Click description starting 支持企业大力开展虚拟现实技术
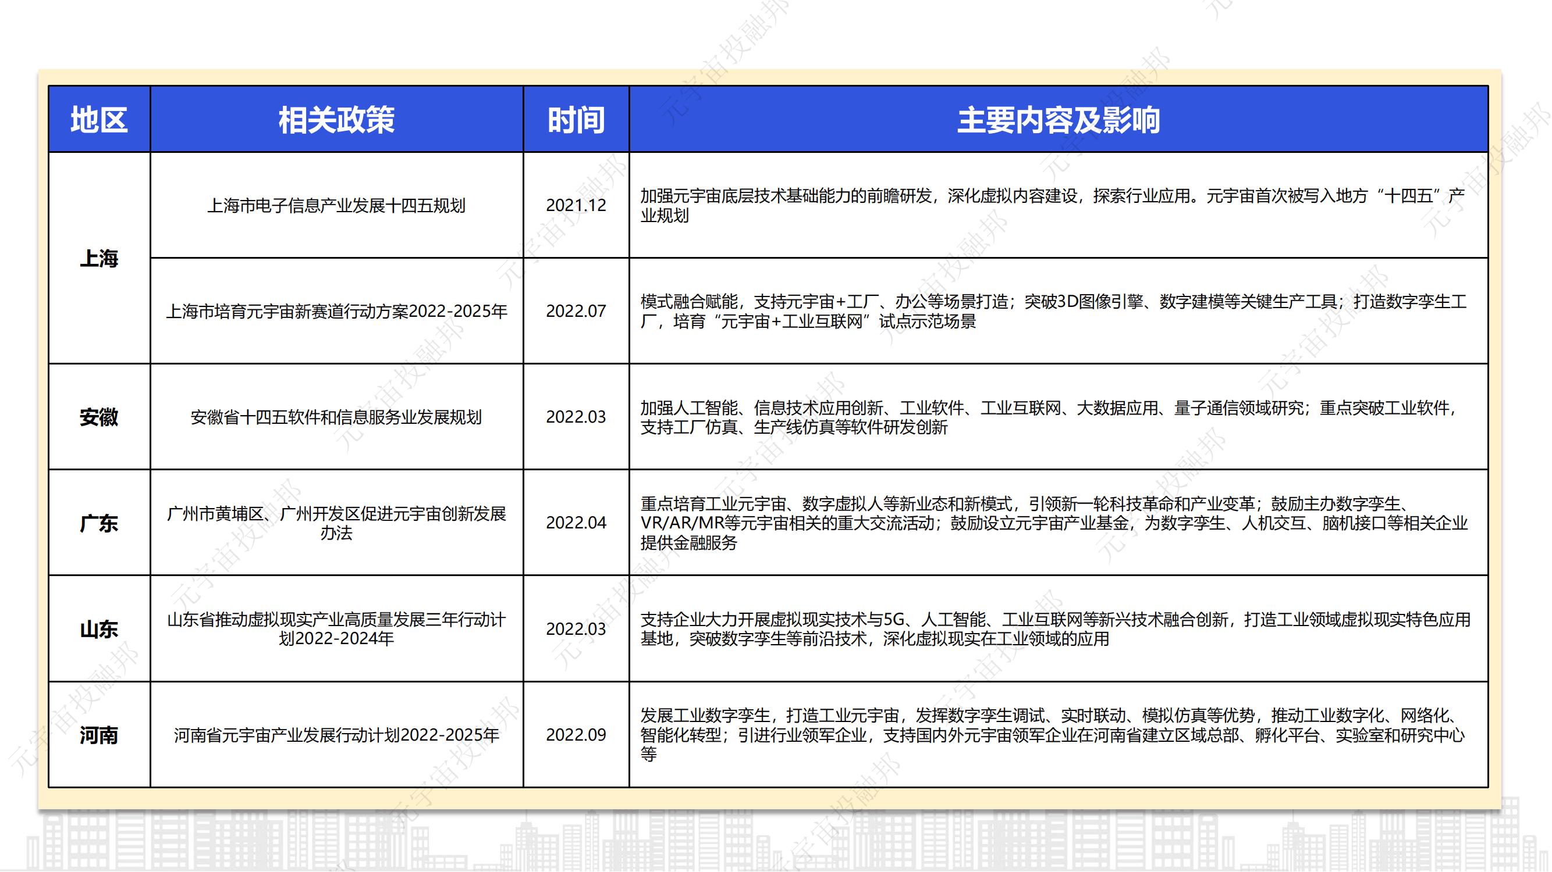Screen dimensions: 1552x872 tap(1056, 629)
